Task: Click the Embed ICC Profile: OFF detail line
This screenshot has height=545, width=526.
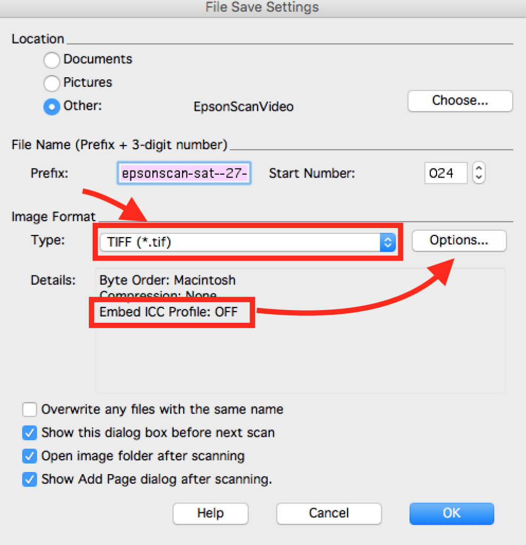Action: click(168, 312)
